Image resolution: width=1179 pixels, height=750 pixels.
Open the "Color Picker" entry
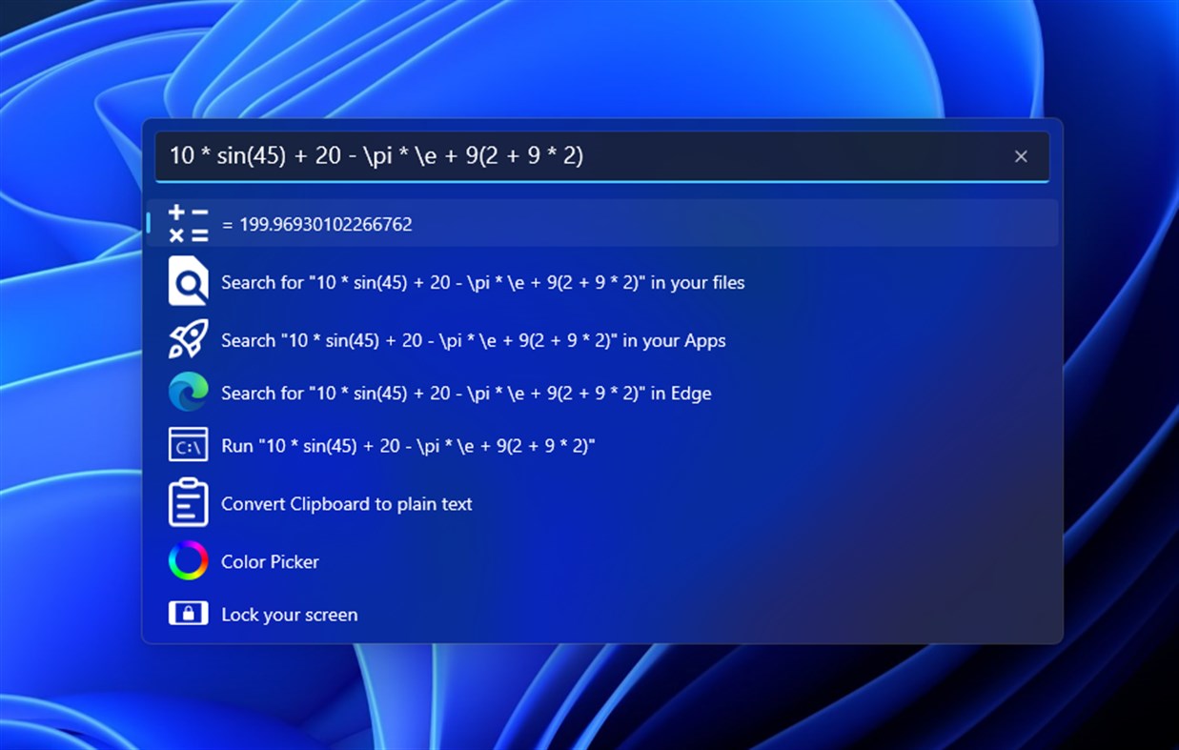[601, 561]
